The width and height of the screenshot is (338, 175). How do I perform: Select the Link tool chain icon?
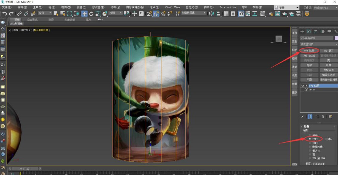tap(19, 14)
